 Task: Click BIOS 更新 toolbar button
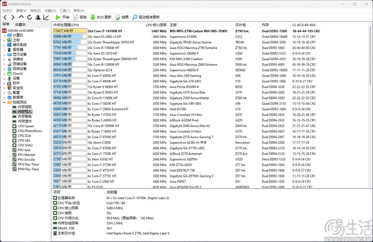point(101,17)
